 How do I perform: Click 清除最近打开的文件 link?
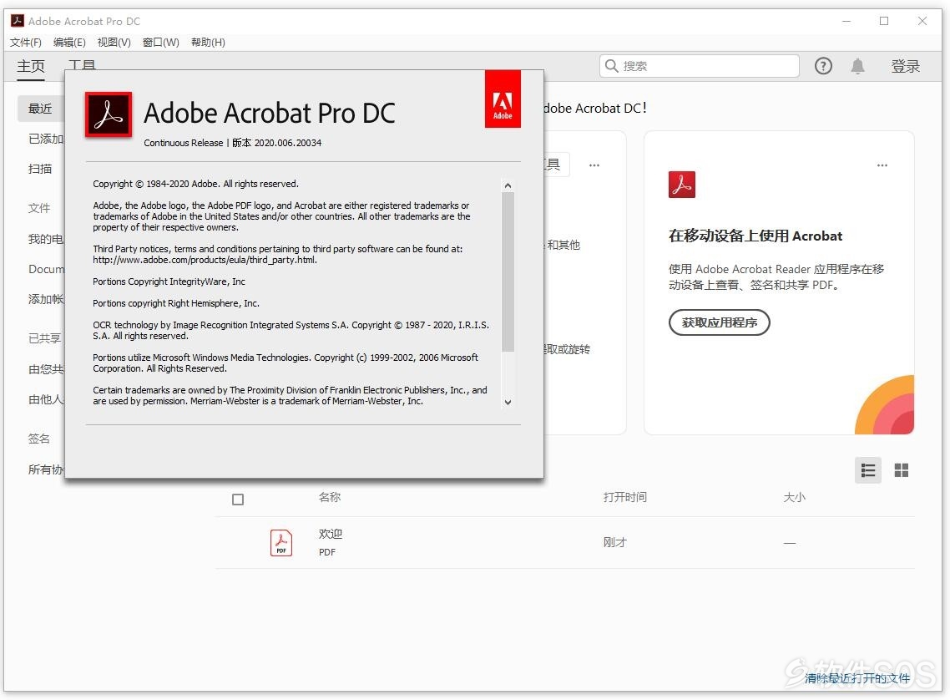point(857,677)
